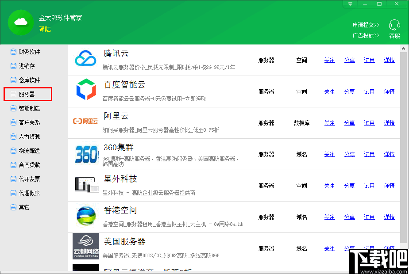Viewport: 409px width, 274px height.
Task: Click the 阿里云 title text
Action: point(116,116)
